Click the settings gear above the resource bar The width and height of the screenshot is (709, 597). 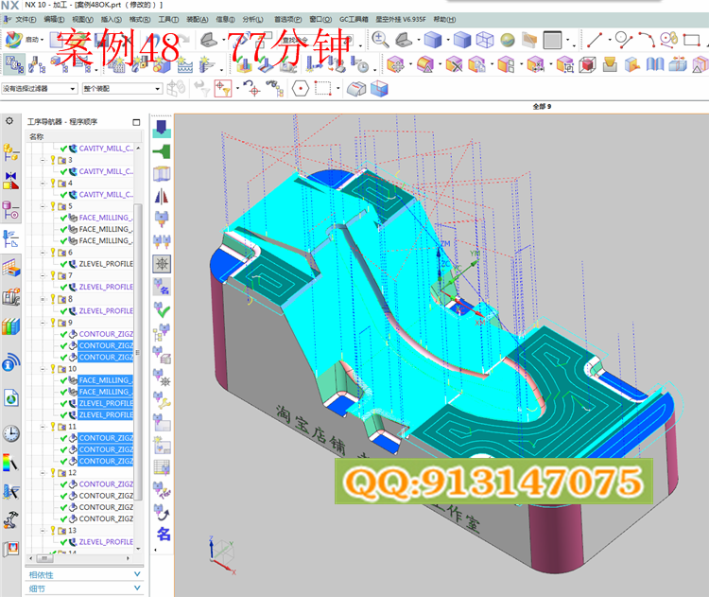(x=9, y=121)
